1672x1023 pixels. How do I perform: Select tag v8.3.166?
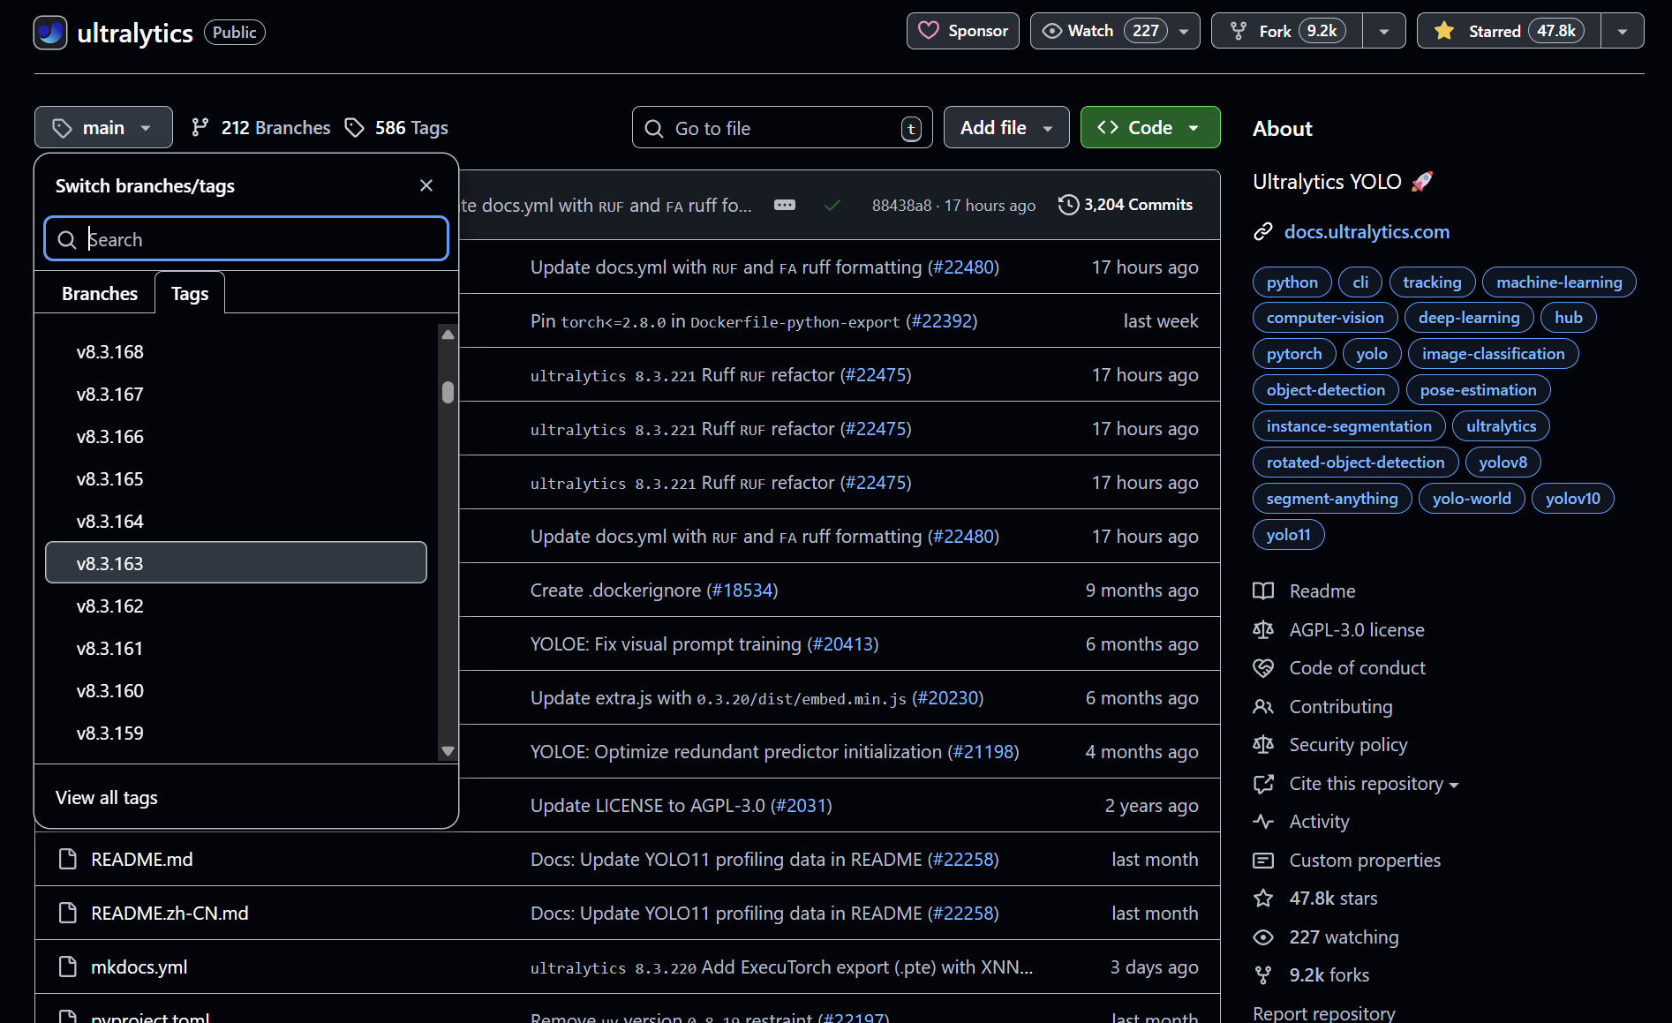[x=236, y=437]
